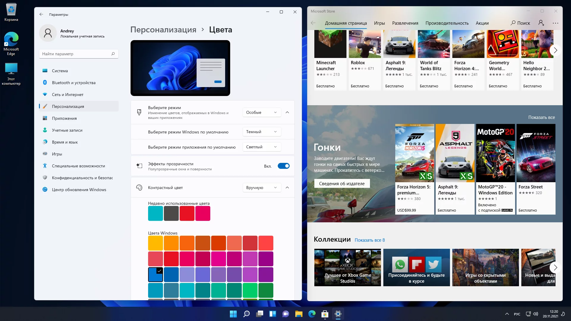Open the Windows Start menu button
Screen dimensions: 571x321
(x=233, y=314)
